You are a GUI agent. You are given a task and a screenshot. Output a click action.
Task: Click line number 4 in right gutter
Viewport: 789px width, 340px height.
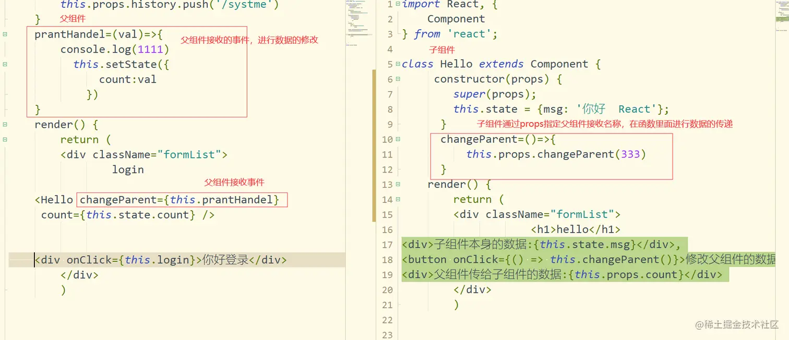click(x=390, y=49)
